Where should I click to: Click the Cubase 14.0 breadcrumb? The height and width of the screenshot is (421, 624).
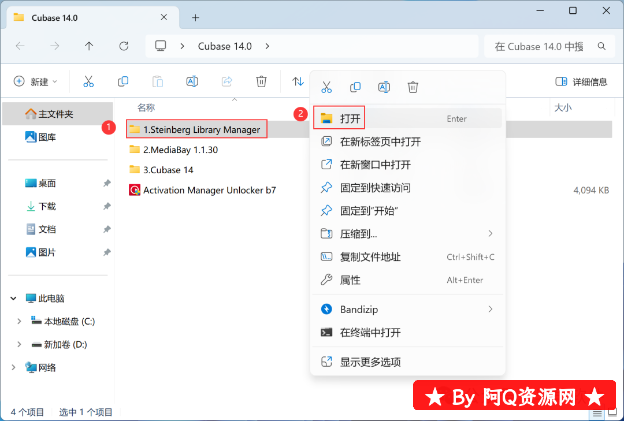[x=225, y=46]
